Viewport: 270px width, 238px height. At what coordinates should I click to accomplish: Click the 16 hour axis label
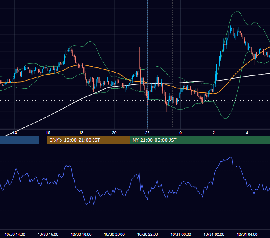pyautogui.click(x=48, y=133)
